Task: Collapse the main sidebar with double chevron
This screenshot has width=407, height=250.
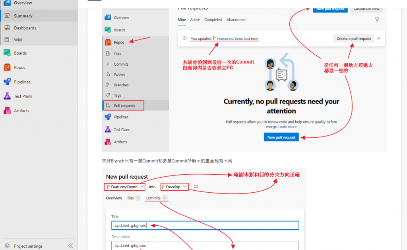Action: click(x=71, y=246)
